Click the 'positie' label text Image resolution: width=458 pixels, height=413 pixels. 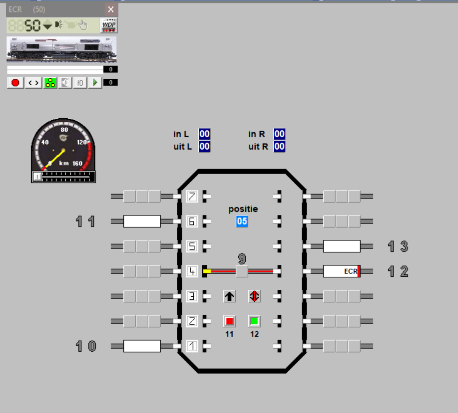click(x=243, y=209)
